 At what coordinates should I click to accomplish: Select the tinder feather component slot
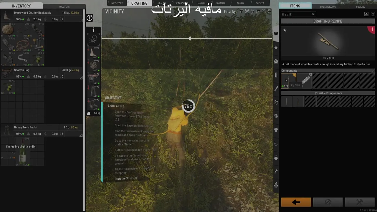point(304,81)
